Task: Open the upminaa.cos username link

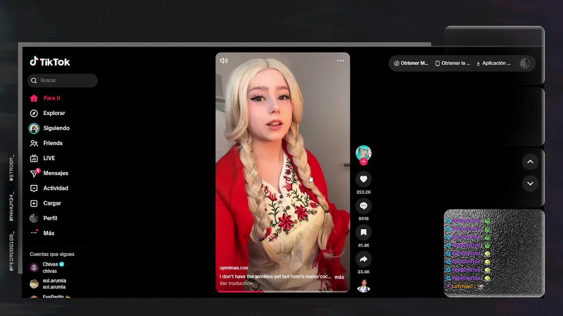Action: tap(234, 268)
